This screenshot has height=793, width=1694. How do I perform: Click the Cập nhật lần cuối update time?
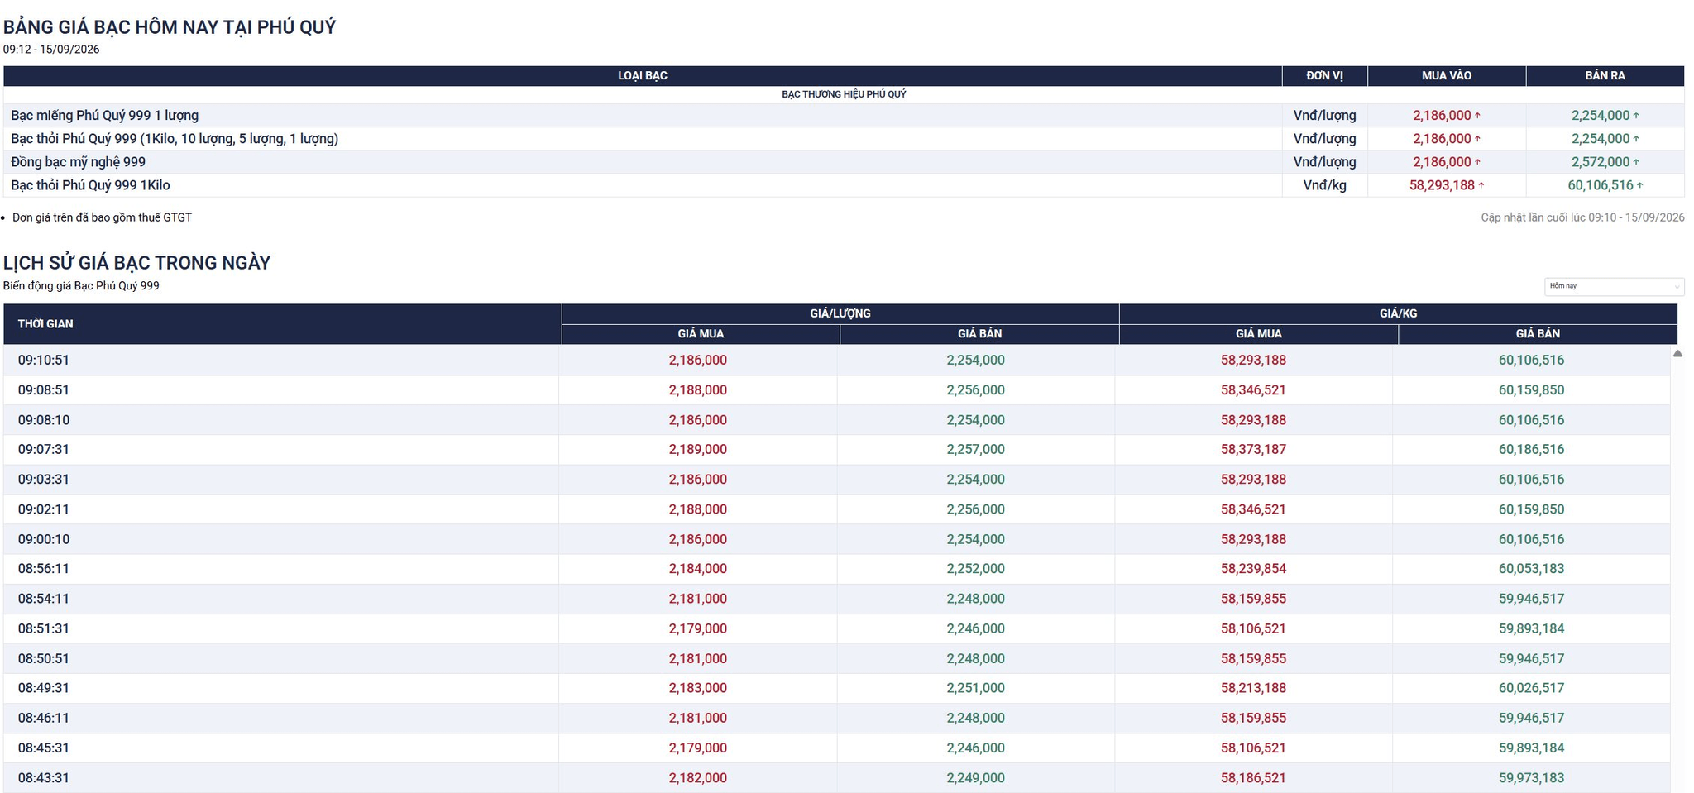(1582, 217)
